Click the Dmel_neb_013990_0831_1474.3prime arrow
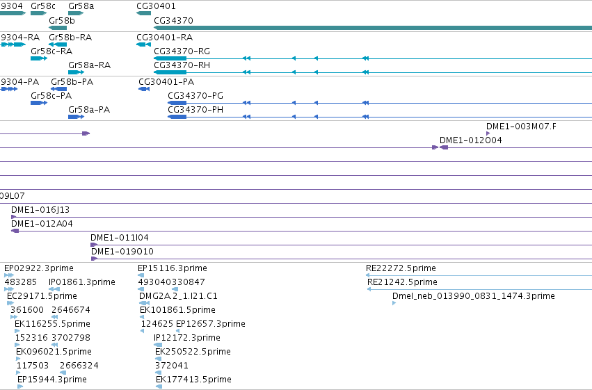592x390 pixels. pyautogui.click(x=394, y=303)
